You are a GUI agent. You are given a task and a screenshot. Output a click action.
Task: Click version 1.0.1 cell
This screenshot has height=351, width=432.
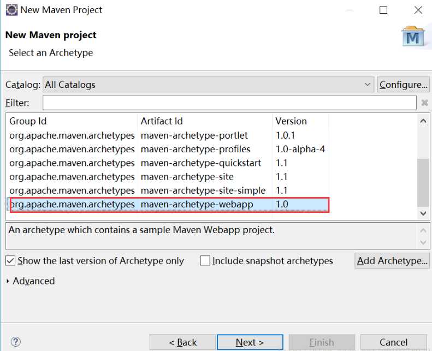pyautogui.click(x=285, y=135)
